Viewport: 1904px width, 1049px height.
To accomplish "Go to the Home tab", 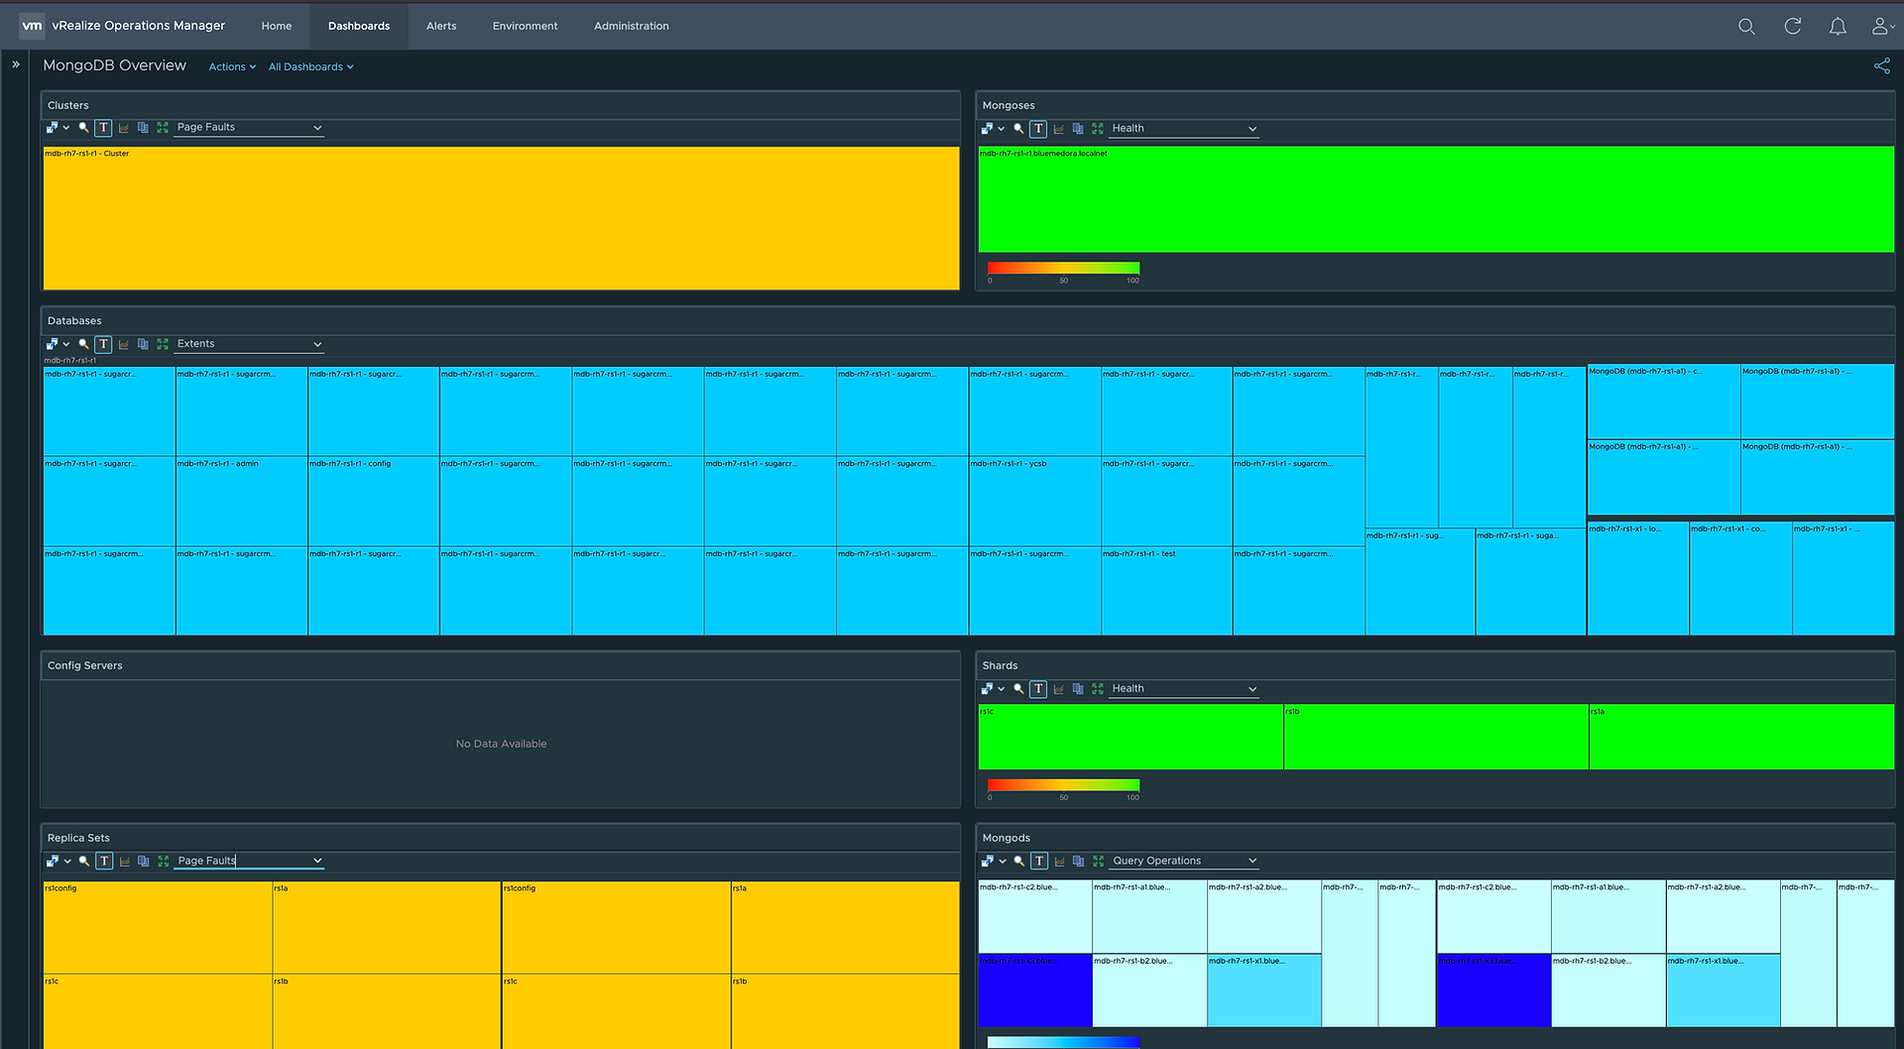I will pyautogui.click(x=277, y=26).
